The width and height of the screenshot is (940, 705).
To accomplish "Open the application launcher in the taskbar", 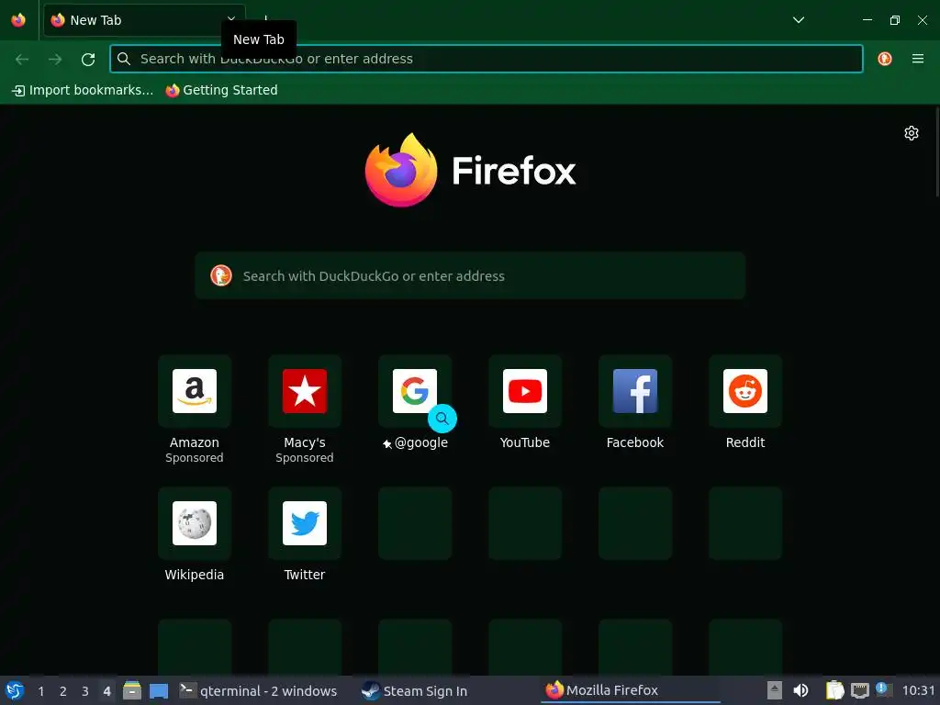I will click(x=15, y=690).
